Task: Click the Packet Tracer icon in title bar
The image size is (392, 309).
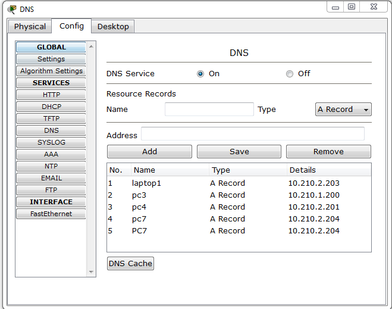Action: 12,10
